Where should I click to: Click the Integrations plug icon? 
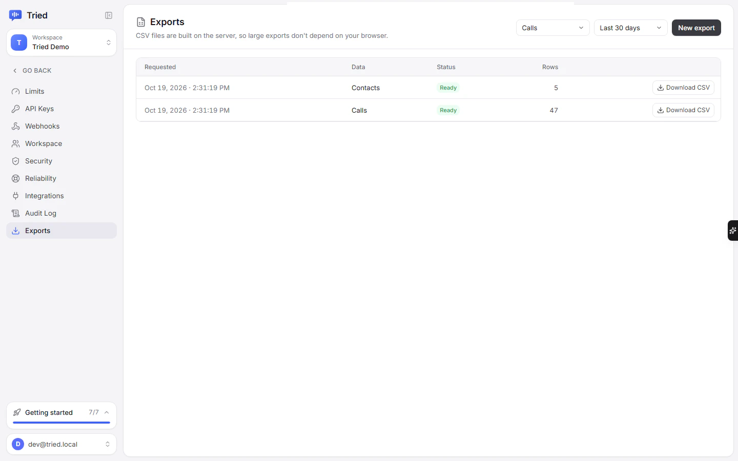16,196
